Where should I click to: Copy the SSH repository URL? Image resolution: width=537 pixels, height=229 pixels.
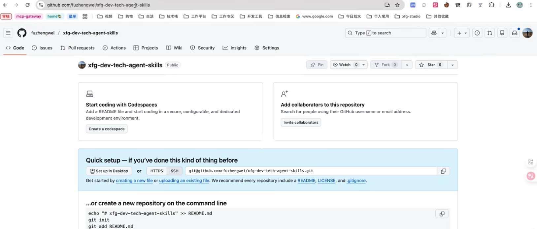click(443, 171)
